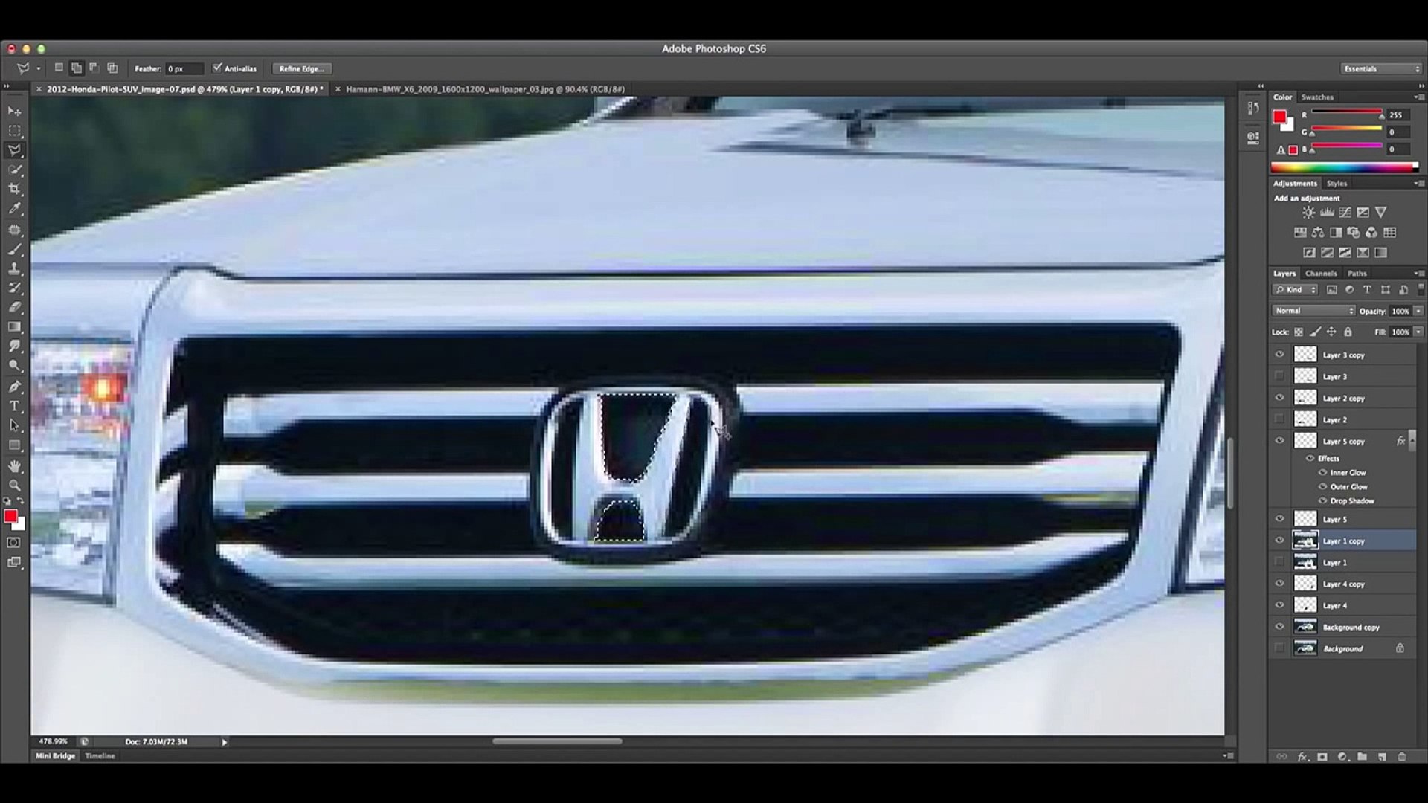Screen dimensions: 1428x803
Task: Collapse Layer 5 copy effects list
Action: click(x=1412, y=441)
